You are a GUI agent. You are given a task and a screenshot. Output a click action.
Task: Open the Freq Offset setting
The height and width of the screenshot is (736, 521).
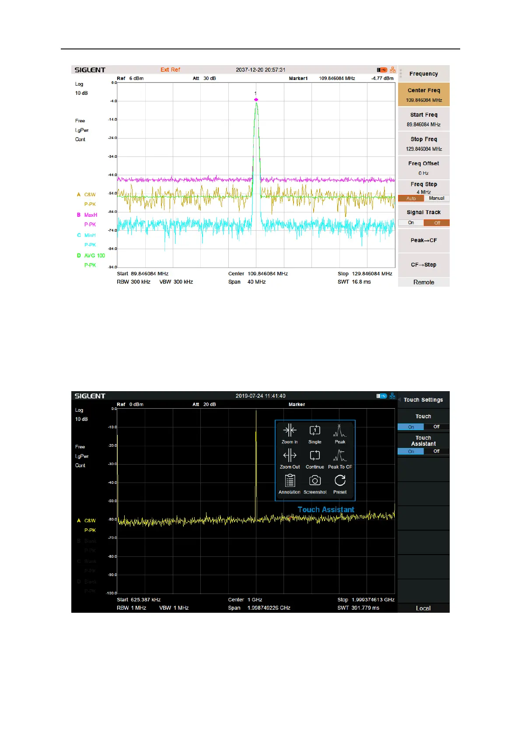tap(423, 168)
